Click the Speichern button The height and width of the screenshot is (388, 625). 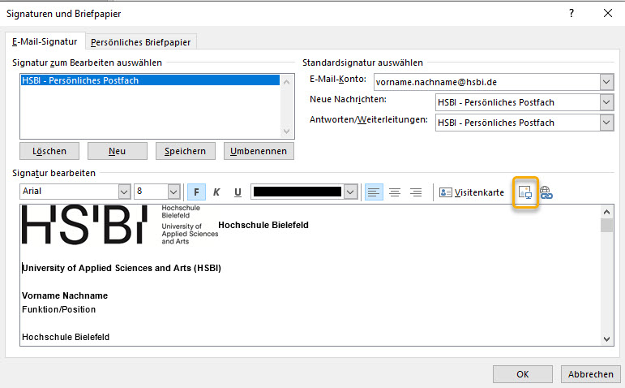coord(186,151)
